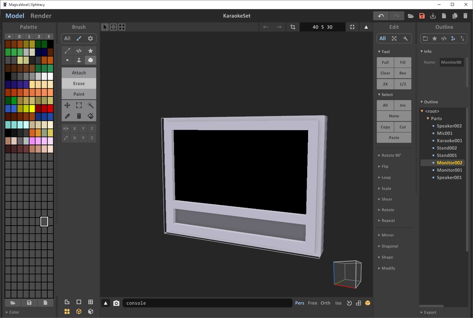Image resolution: width=473 pixels, height=318 pixels.
Task: Open the Model tab
Action: (x=14, y=16)
